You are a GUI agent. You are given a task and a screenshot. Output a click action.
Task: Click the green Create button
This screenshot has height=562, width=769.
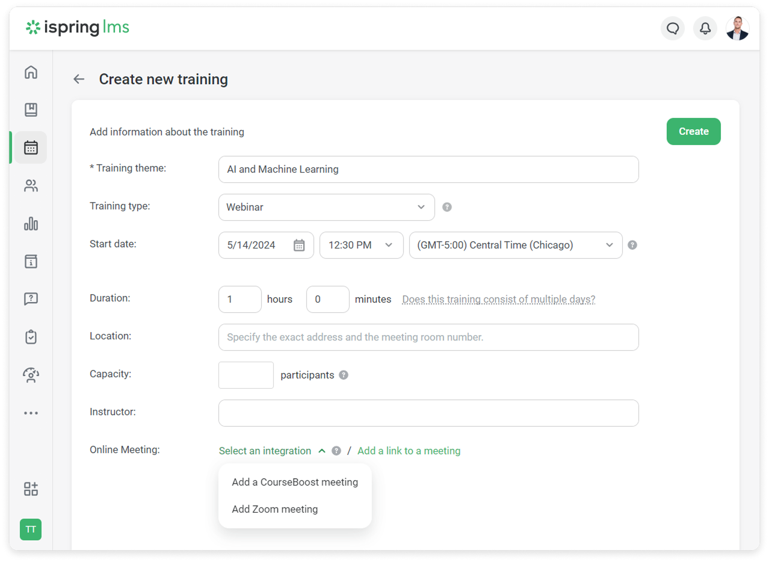pyautogui.click(x=693, y=131)
